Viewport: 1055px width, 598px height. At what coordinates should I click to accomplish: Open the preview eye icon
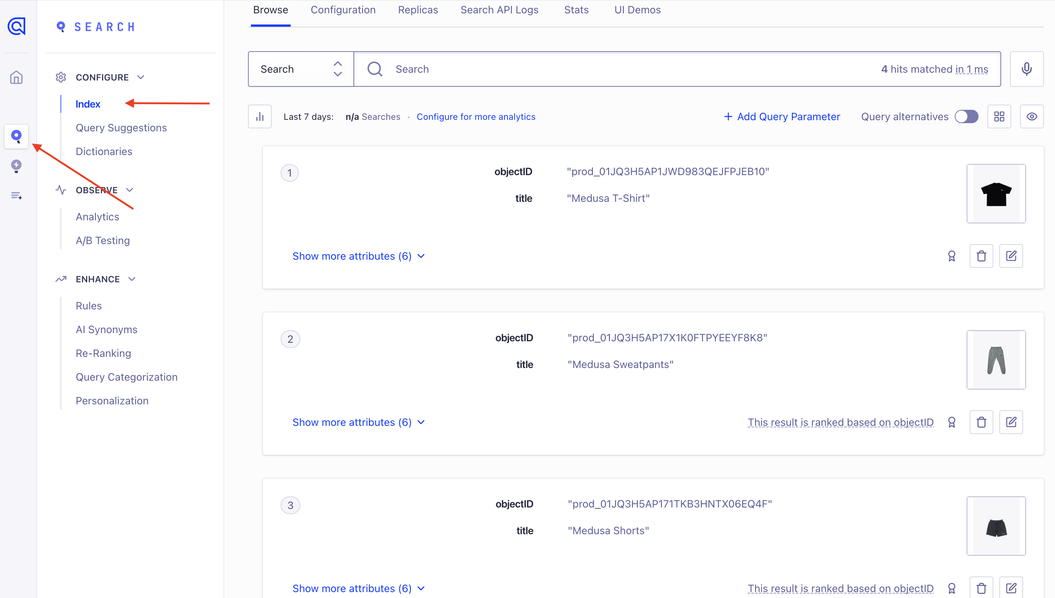1032,116
